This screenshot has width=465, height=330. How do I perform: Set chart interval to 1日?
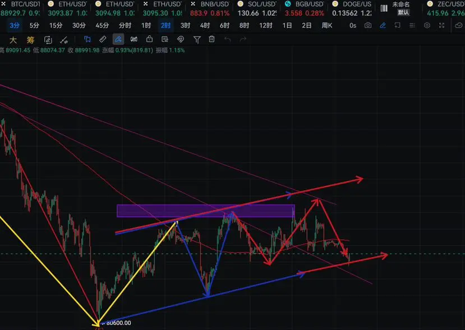pos(287,25)
